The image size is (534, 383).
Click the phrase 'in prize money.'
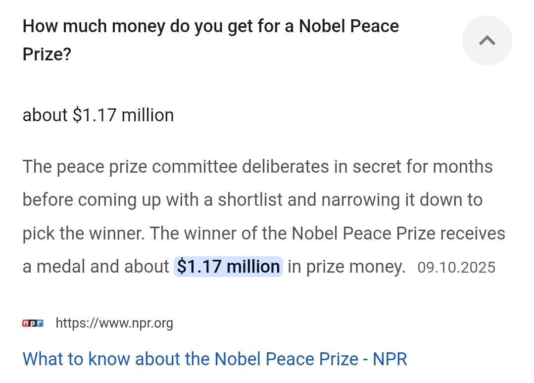[346, 267]
